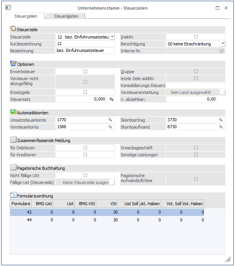Open account search for Skontoertrag 3730
The height and width of the screenshot is (266, 235).
click(221, 120)
